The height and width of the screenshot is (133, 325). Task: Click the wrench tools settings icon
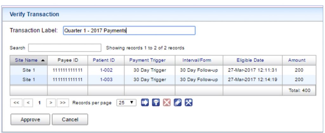[189, 103]
